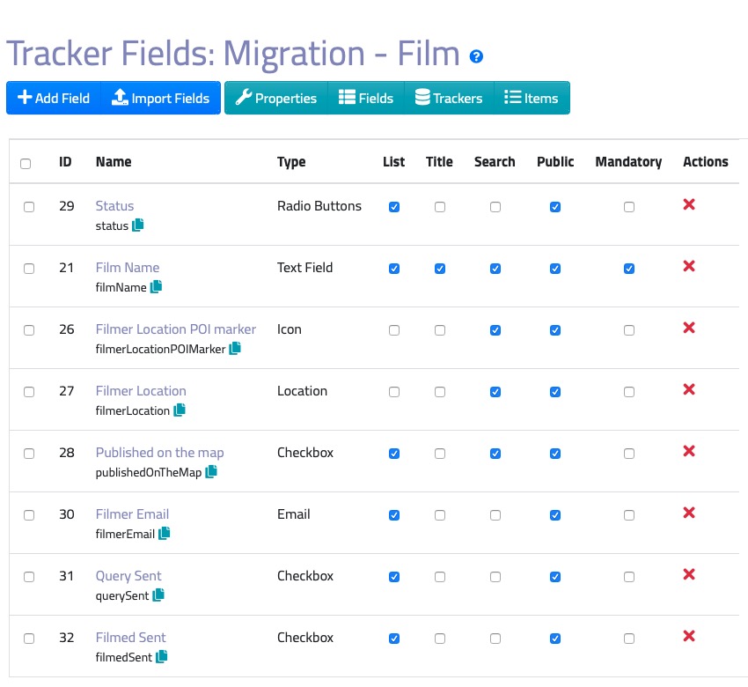This screenshot has height=687, width=748.
Task: Click the Add Field button
Action: click(x=54, y=99)
